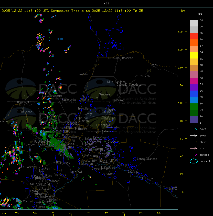Screen dimensions: 213x216
Task: Click the Clla.SanJose label
Action: (x=116, y=82)
